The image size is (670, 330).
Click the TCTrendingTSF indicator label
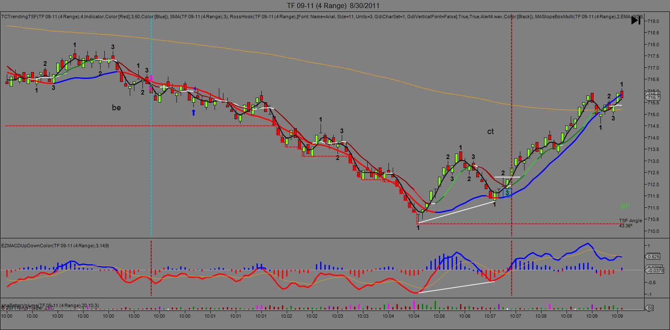click(x=85, y=17)
